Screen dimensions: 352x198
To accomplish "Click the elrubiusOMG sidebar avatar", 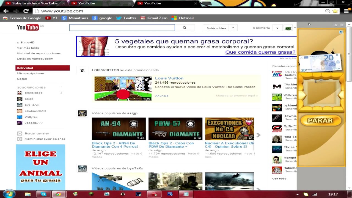I will point(20,111).
